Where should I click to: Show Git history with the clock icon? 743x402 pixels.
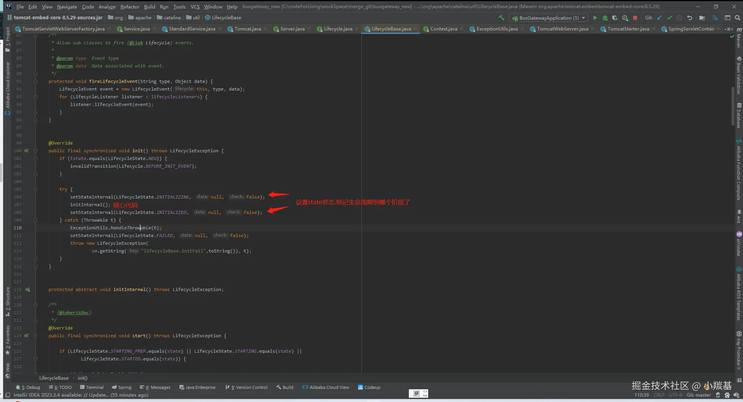tap(679, 18)
